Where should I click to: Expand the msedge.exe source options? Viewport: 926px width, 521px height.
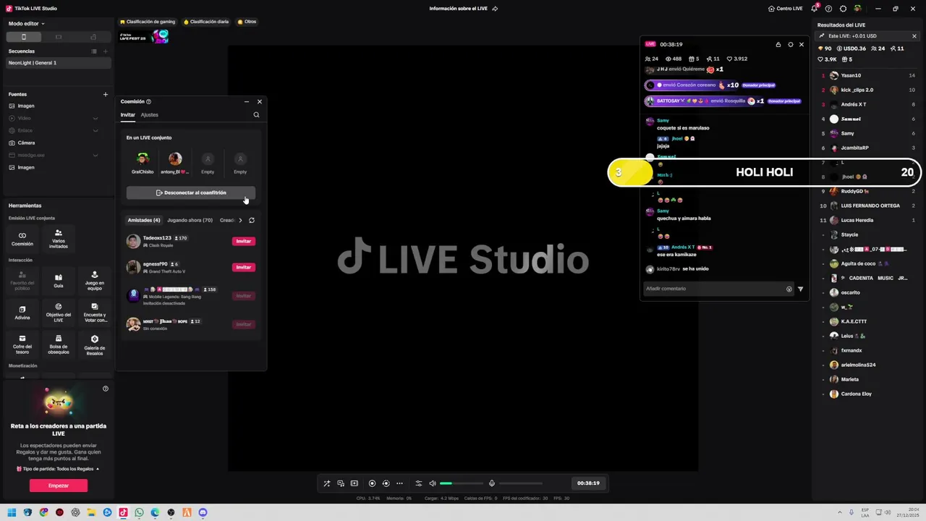point(95,155)
